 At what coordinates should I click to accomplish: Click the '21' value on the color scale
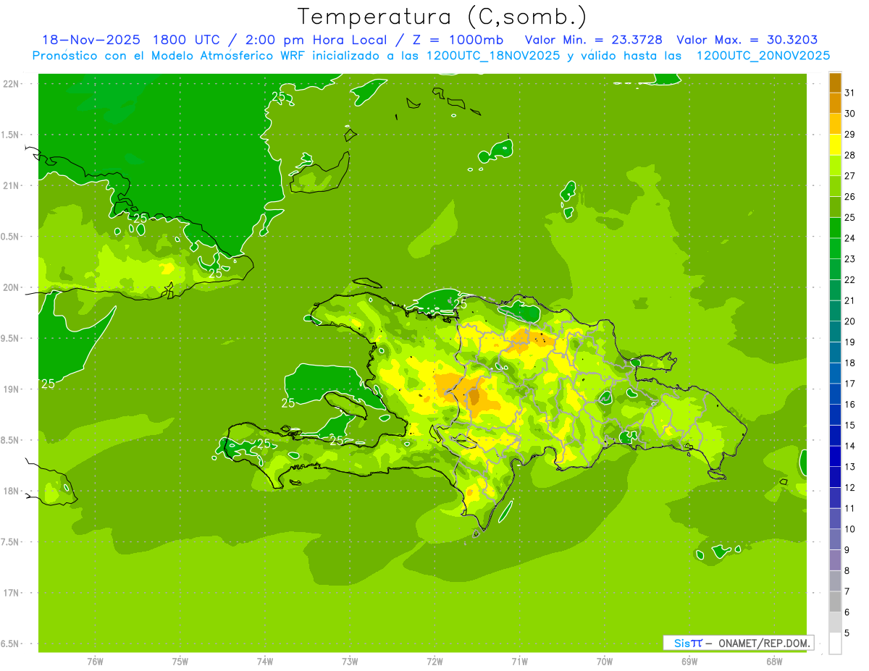(x=849, y=300)
